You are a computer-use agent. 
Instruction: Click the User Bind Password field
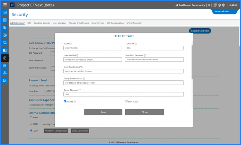click(154, 59)
